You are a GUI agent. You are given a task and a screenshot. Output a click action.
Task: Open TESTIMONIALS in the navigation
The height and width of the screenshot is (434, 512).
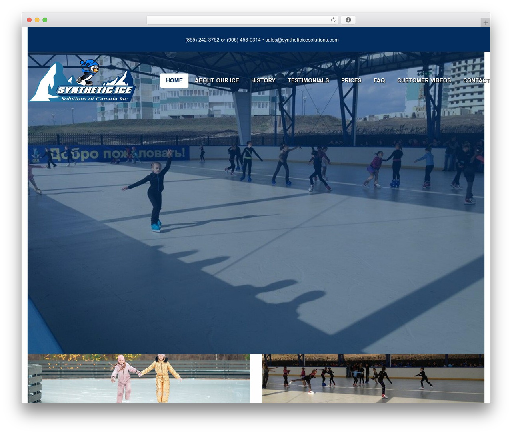tap(308, 80)
